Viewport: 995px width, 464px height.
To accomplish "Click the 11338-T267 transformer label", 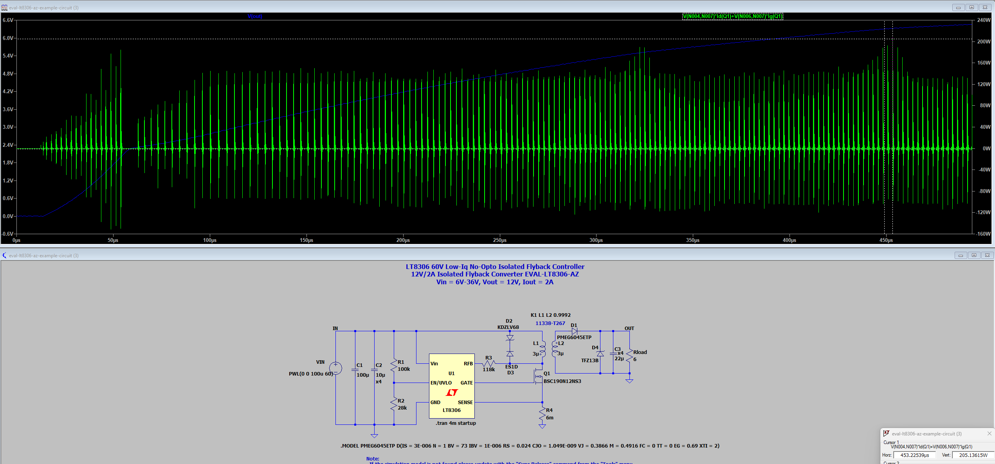I will click(550, 323).
